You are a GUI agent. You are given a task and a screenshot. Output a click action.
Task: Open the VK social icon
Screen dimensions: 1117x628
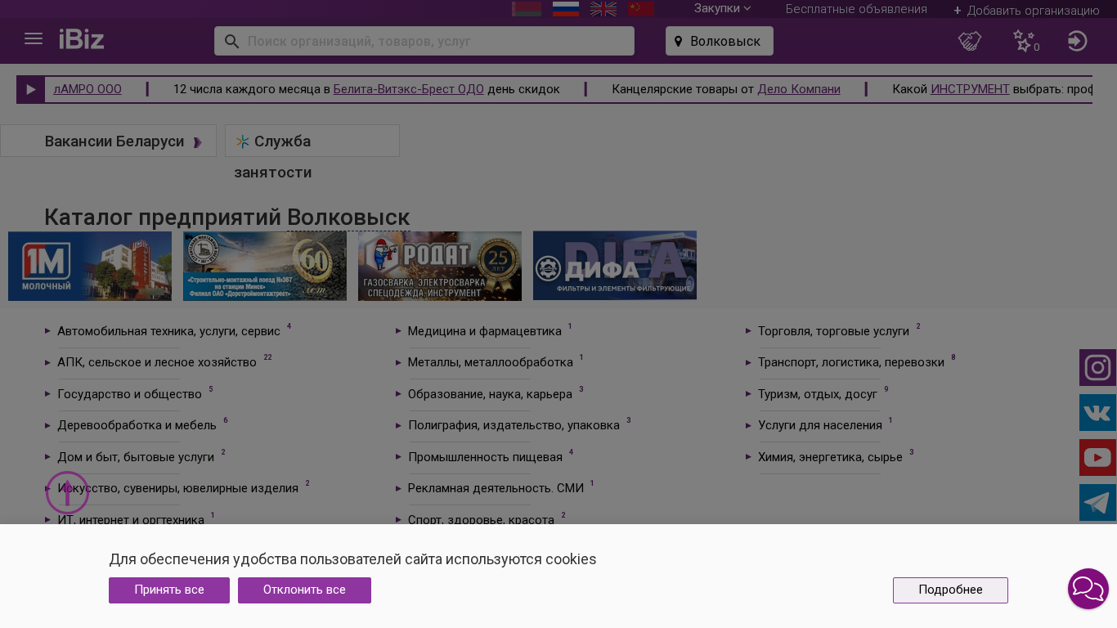(1097, 413)
